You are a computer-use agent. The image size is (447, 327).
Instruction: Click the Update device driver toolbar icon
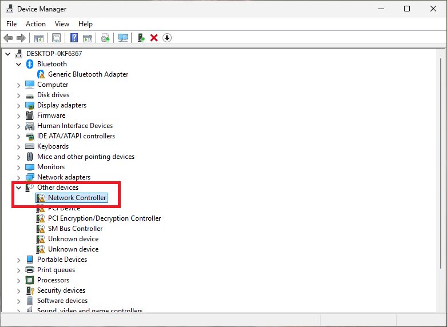click(105, 38)
